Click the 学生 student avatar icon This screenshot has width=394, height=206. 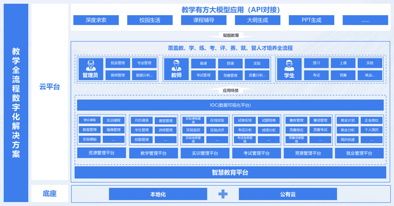289,66
